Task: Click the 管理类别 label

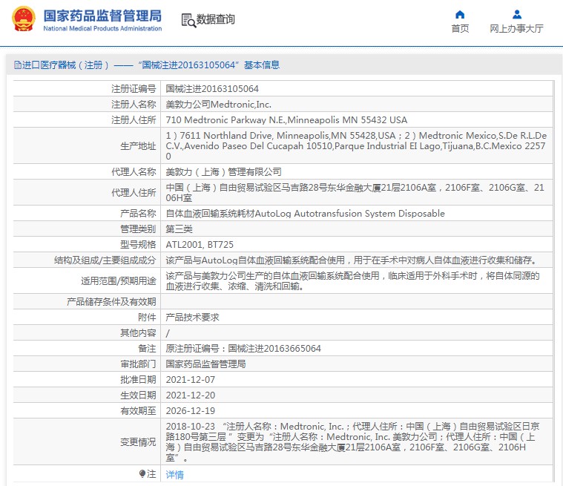Action: click(138, 229)
